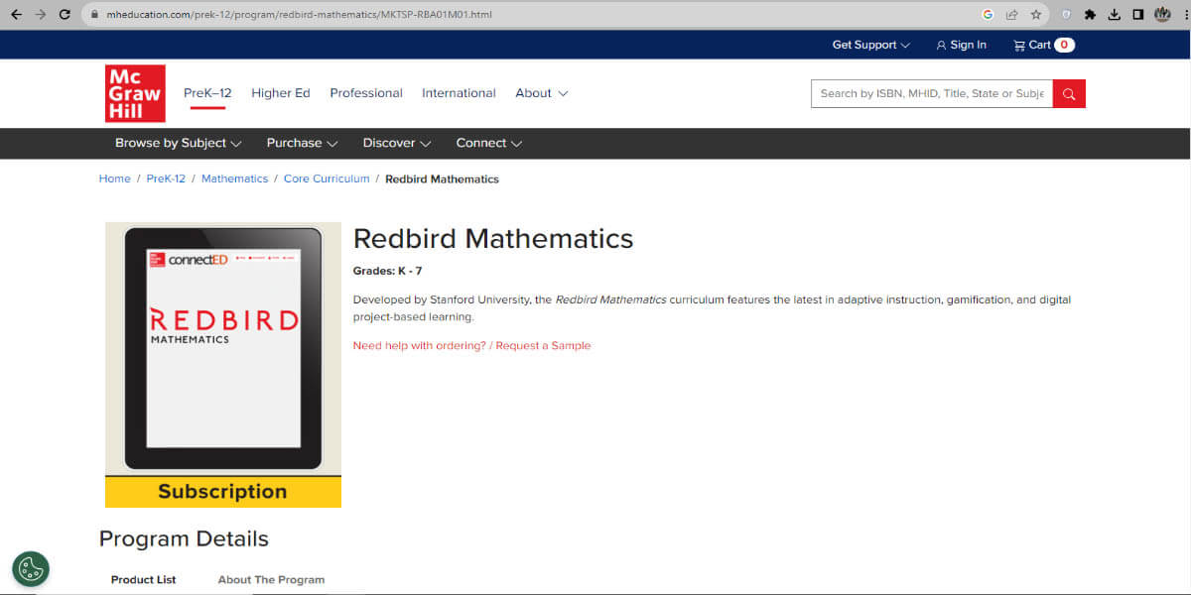The image size is (1191, 595).
Task: Open the browser downloads icon
Action: 1114,15
